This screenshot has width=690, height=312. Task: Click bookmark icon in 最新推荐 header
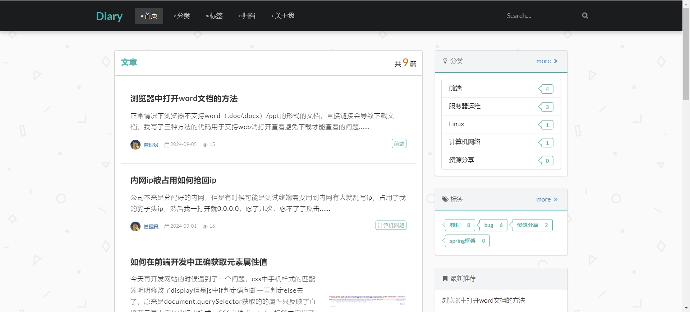tap(445, 279)
